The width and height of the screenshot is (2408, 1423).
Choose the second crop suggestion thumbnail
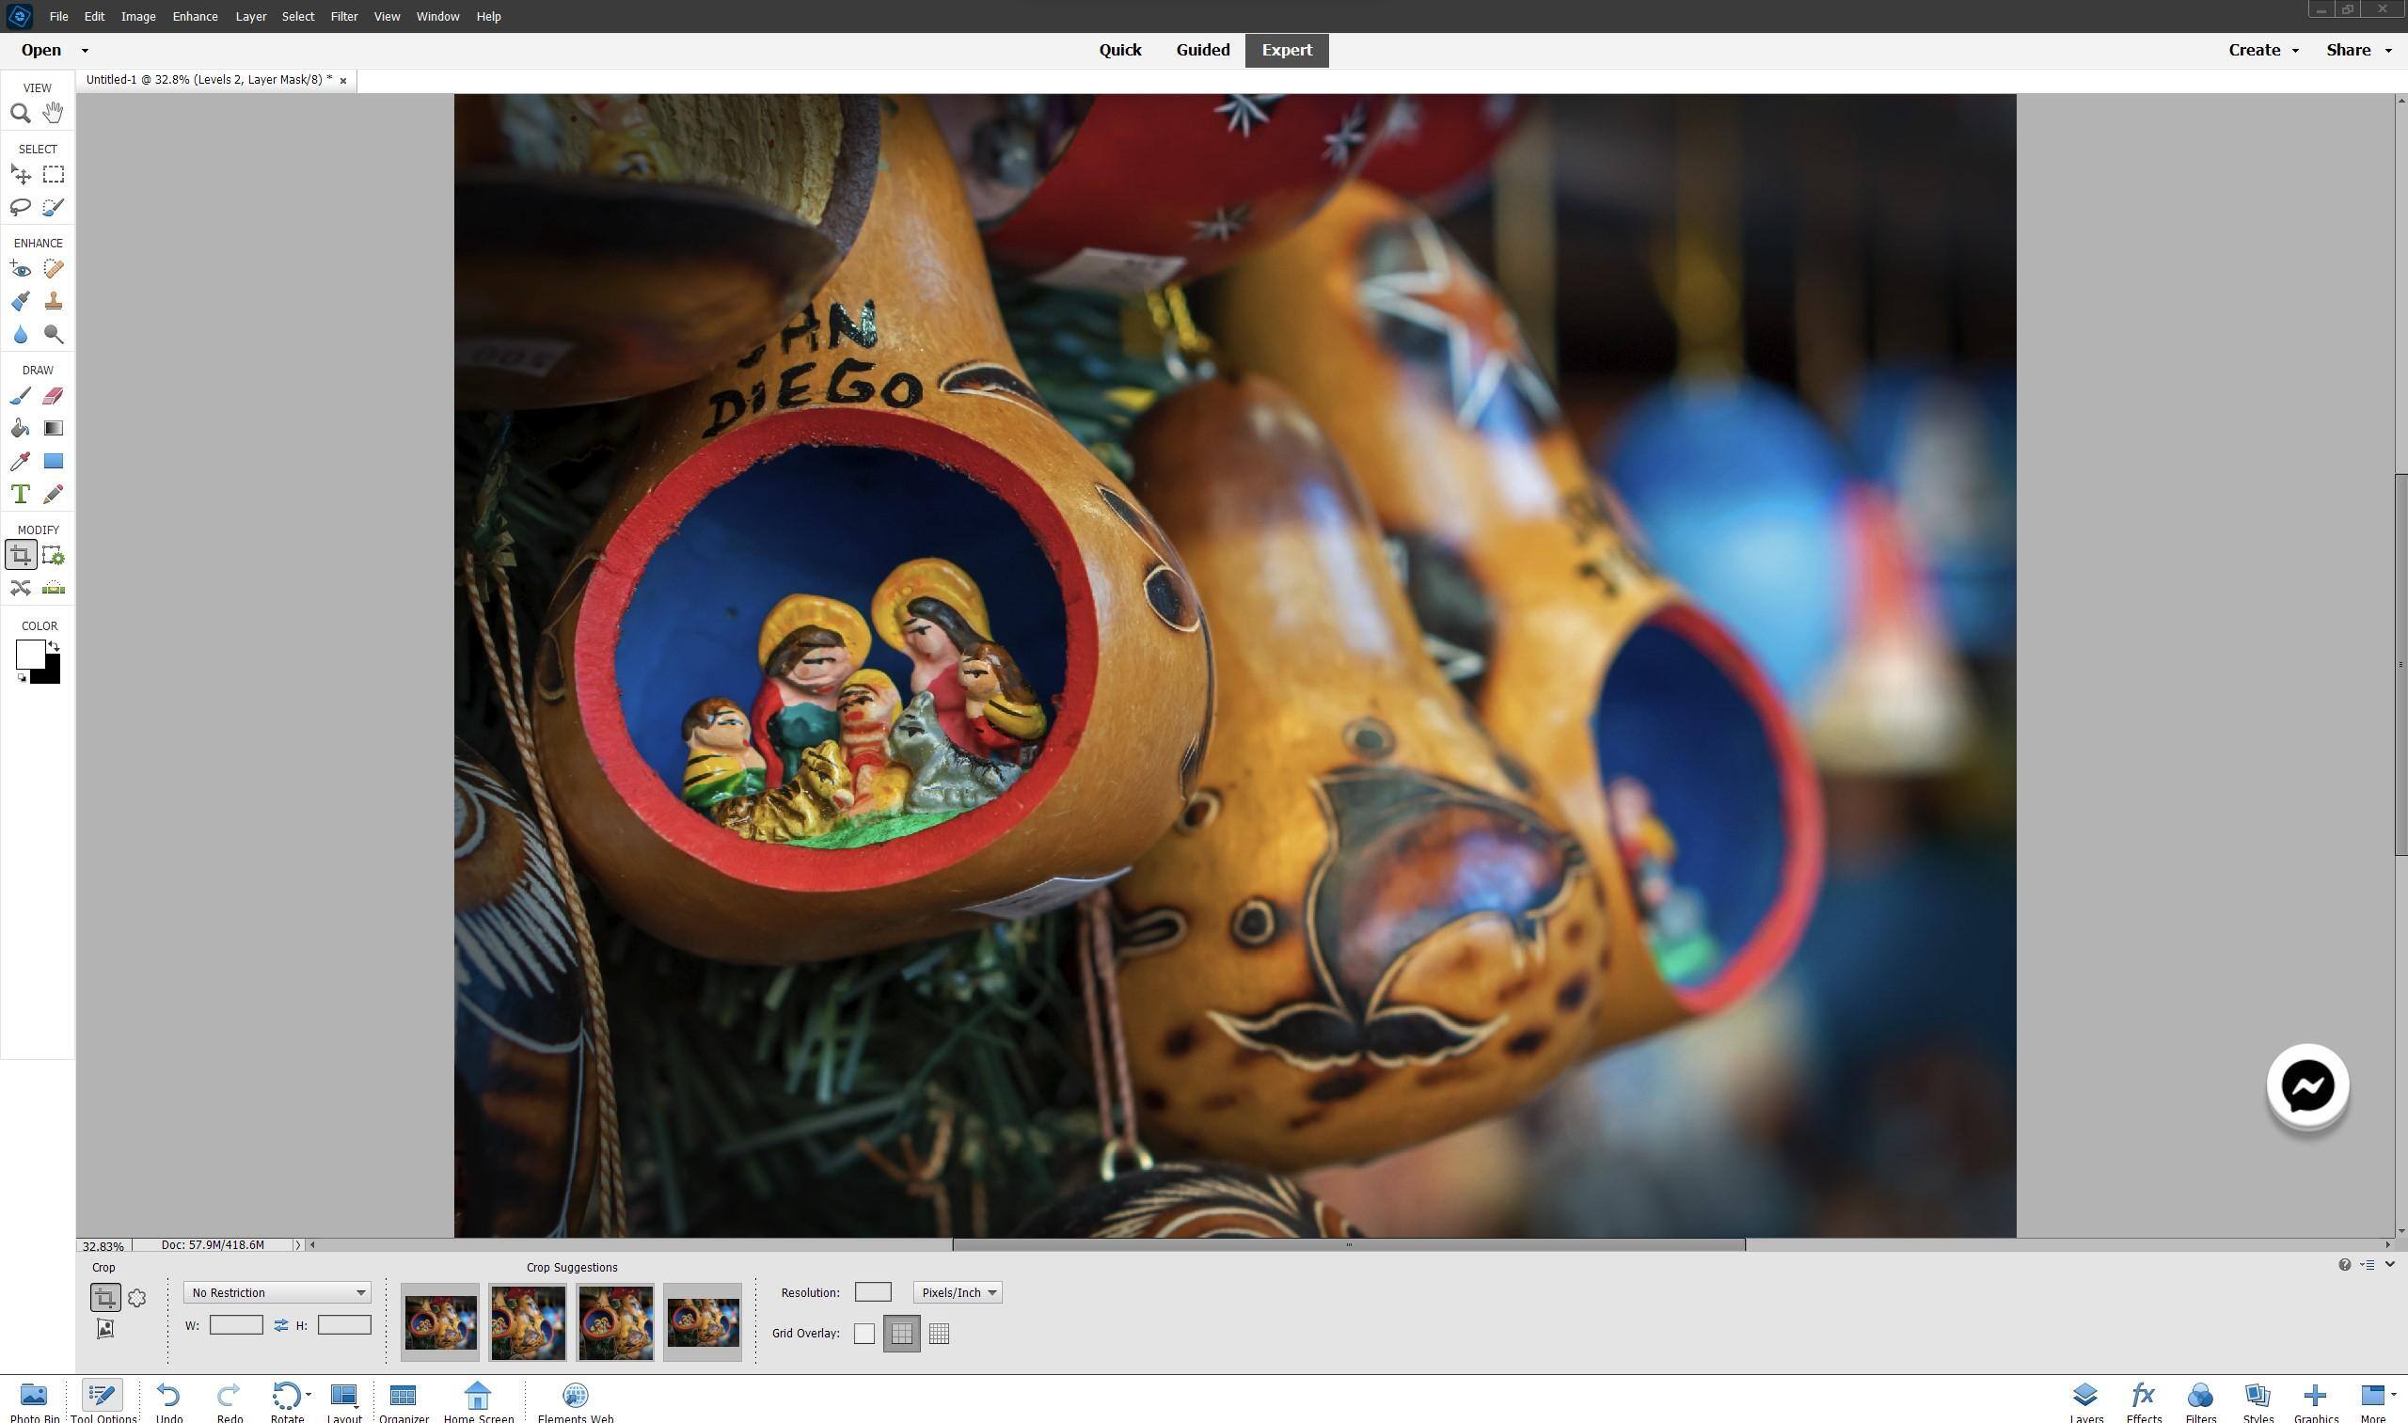528,1322
